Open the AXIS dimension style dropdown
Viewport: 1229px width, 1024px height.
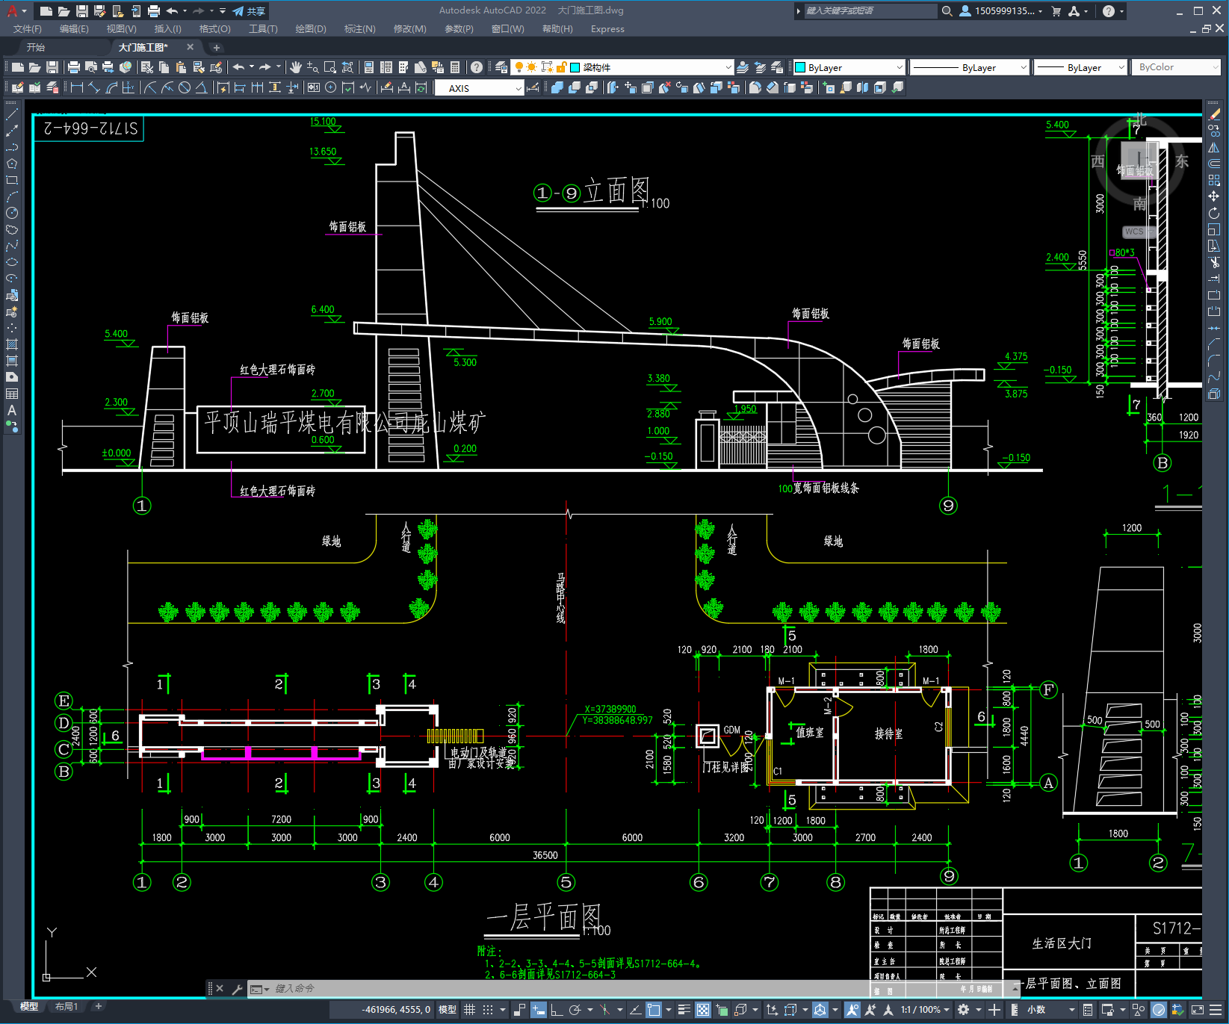pyautogui.click(x=518, y=88)
